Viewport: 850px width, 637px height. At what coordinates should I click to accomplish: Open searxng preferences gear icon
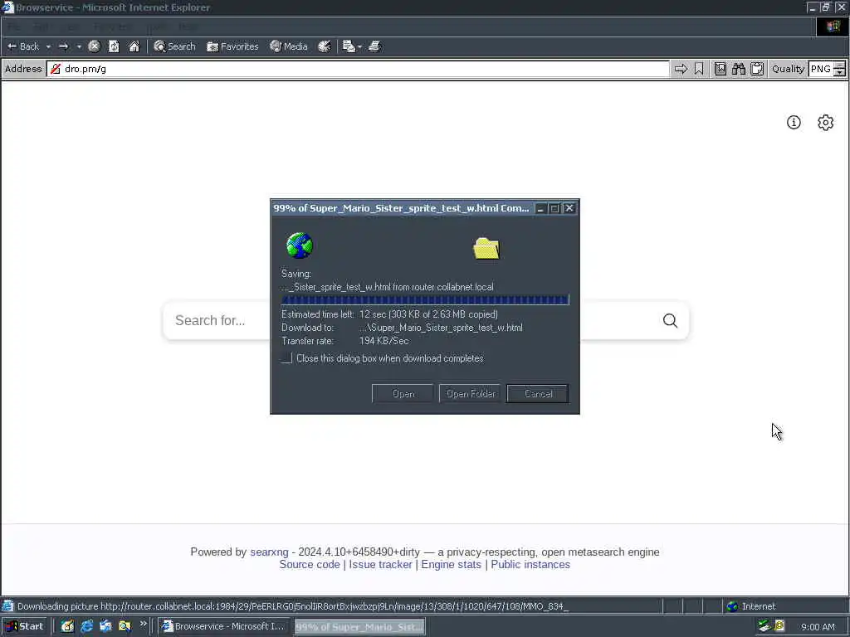(825, 123)
